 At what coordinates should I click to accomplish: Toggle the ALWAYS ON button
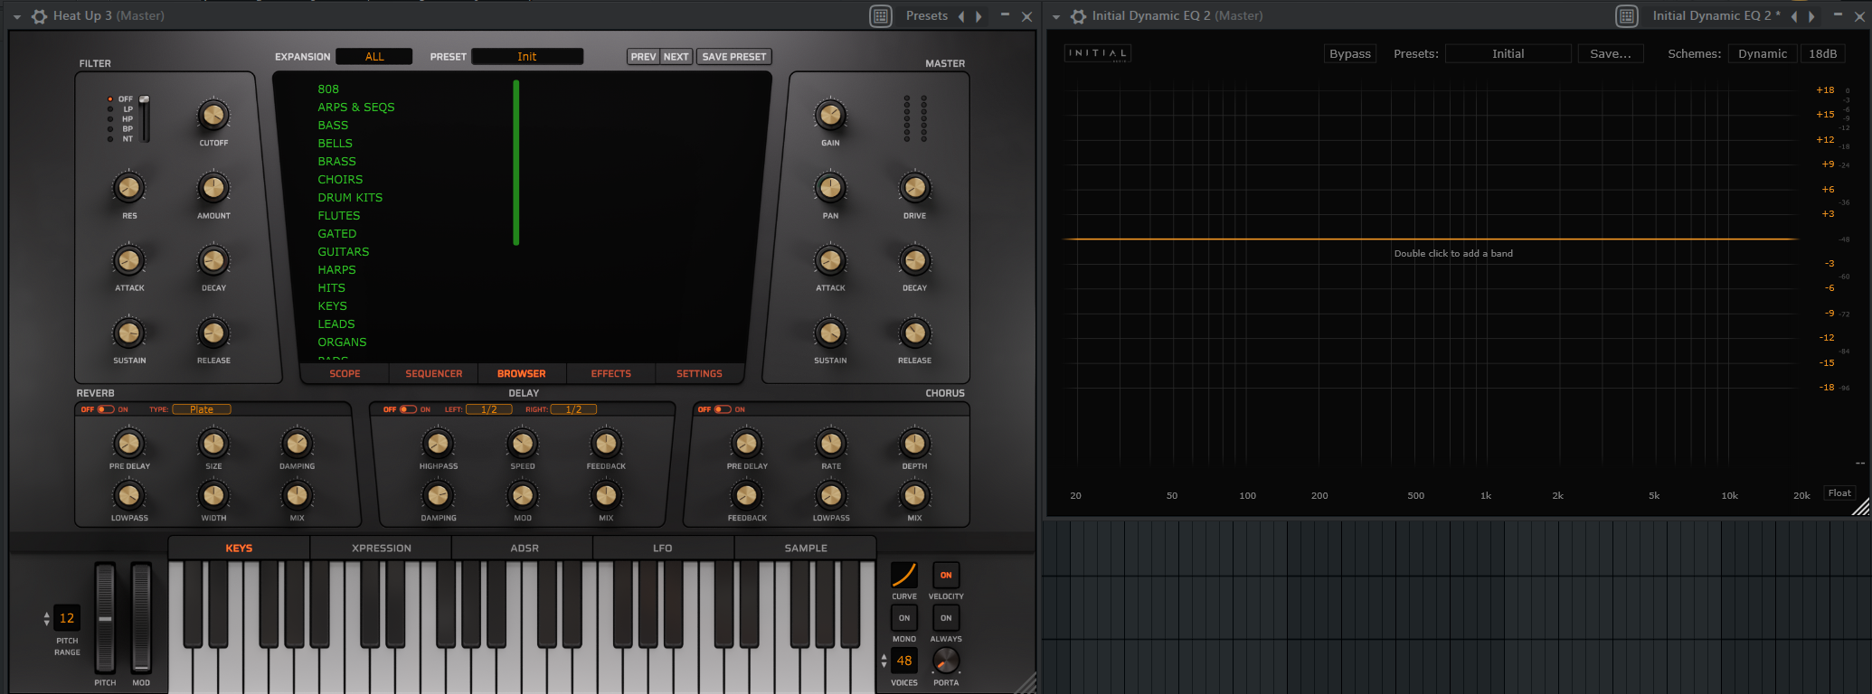point(946,618)
